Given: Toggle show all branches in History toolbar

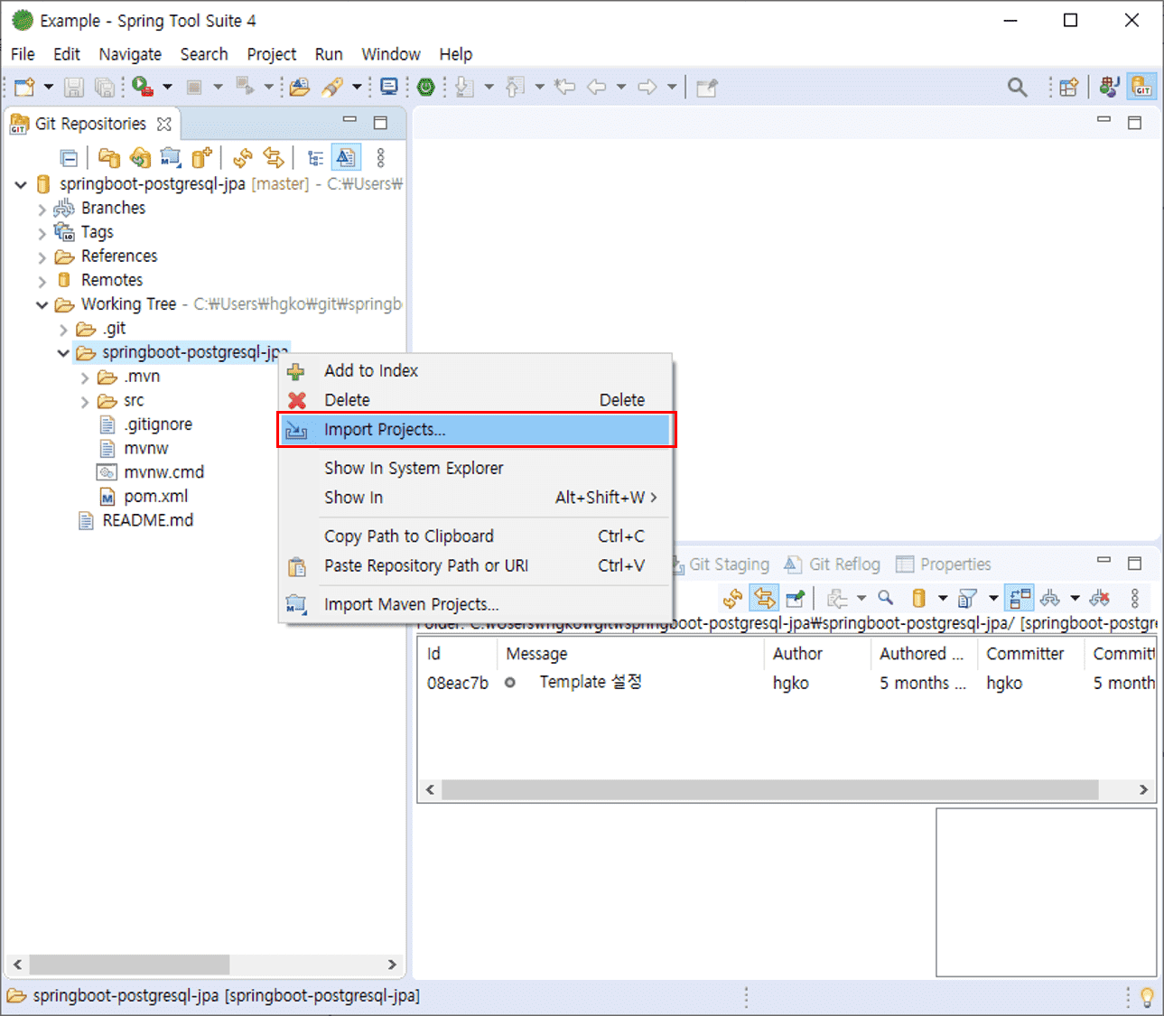Looking at the screenshot, I should 1049,598.
